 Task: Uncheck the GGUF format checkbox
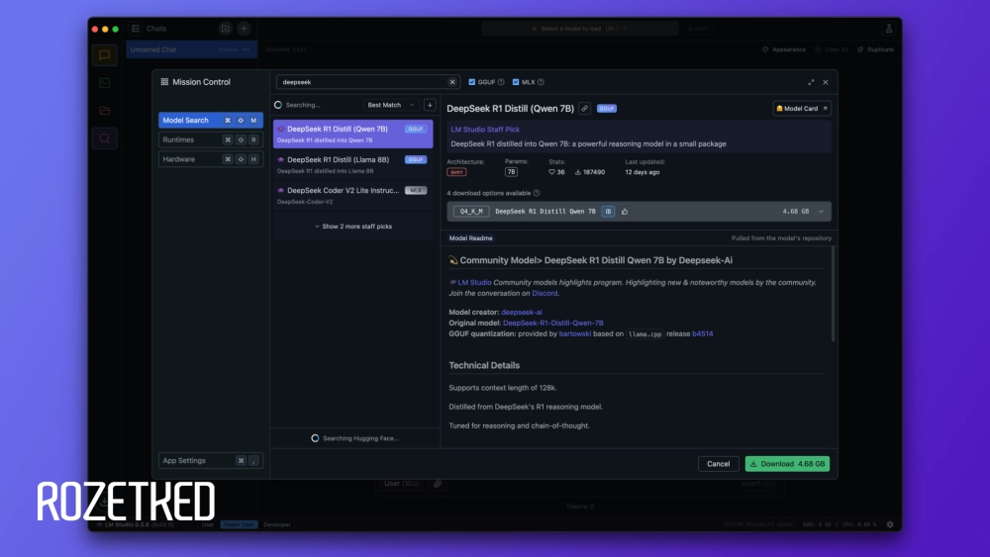[472, 82]
